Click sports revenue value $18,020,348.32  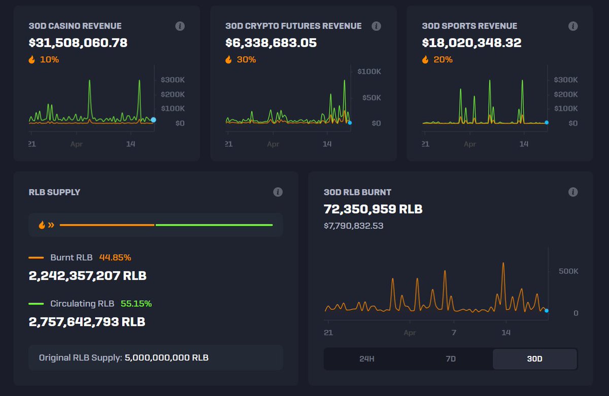coord(471,43)
